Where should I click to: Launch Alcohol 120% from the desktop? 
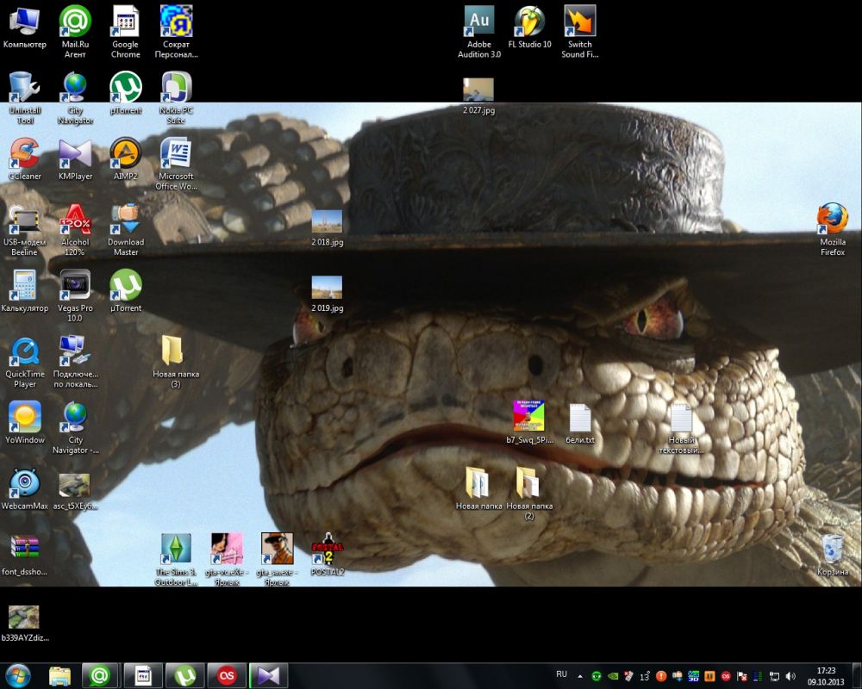[75, 230]
